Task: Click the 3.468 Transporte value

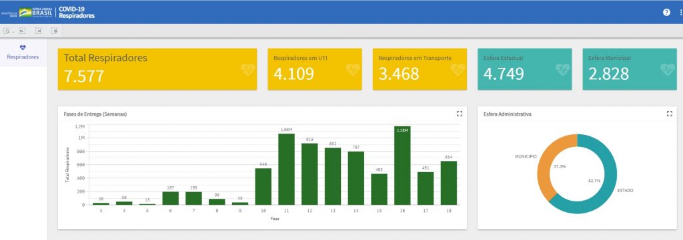Action: (x=399, y=74)
